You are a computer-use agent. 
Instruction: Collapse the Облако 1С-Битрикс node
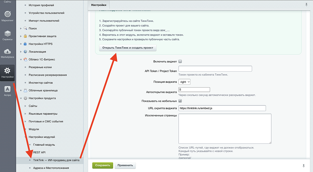pos(21,59)
